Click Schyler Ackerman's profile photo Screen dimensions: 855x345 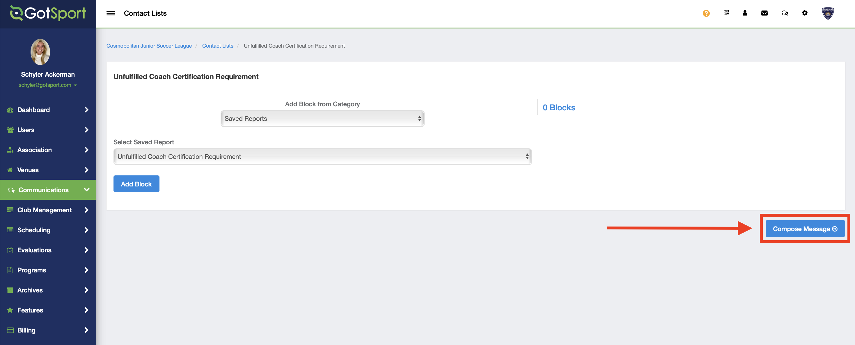pos(40,52)
